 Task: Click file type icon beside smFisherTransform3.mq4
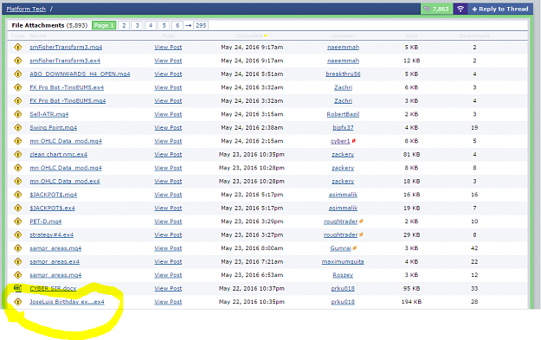(18, 48)
